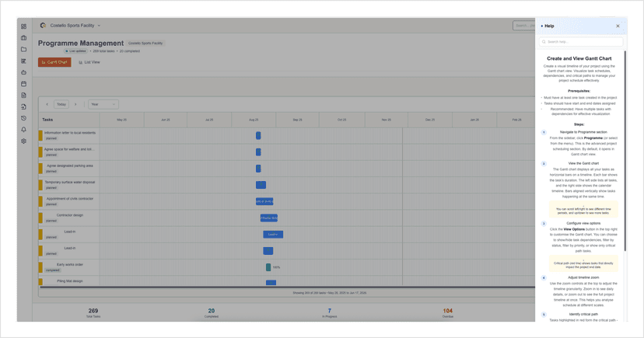This screenshot has width=644, height=338.
Task: Click the Today button
Action: [61, 104]
